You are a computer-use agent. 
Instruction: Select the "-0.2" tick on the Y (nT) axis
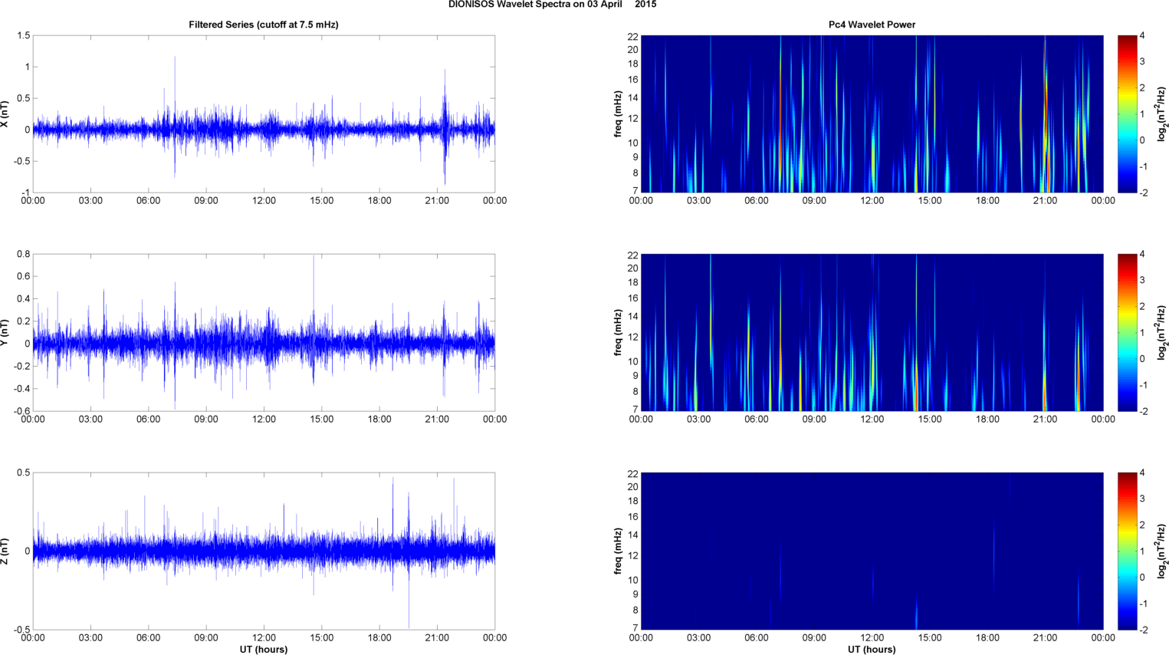pos(21,367)
